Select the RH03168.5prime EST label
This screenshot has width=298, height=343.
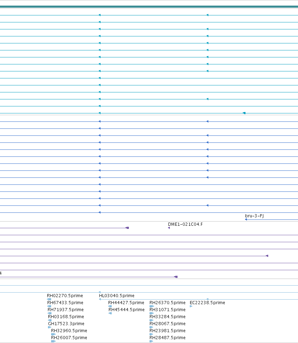pyautogui.click(x=66, y=317)
